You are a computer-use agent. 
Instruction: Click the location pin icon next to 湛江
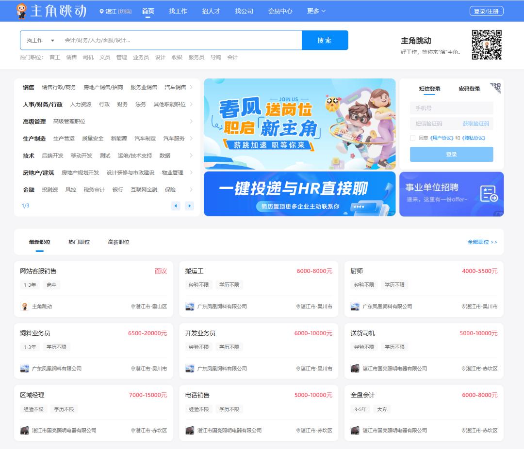pos(101,11)
